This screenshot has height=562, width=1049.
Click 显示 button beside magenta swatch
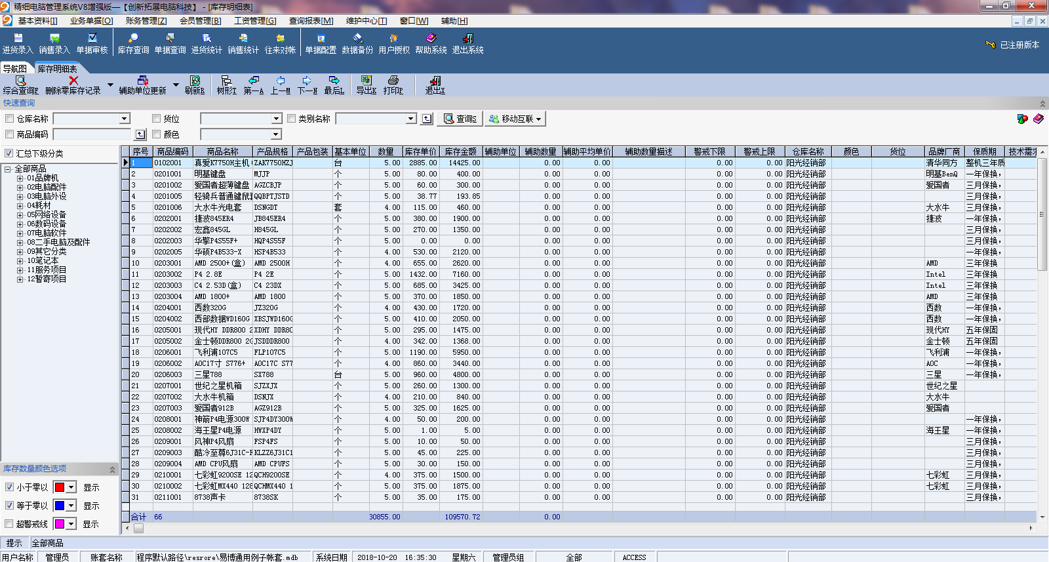point(91,525)
